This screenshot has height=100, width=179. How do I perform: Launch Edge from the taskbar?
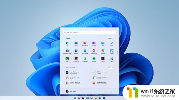click(x=100, y=98)
